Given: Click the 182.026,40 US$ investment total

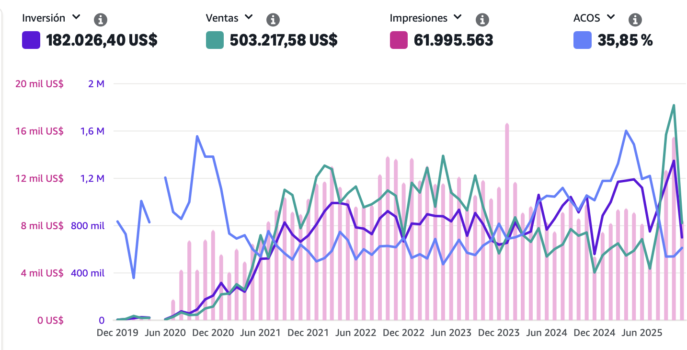Looking at the screenshot, I should (x=102, y=40).
